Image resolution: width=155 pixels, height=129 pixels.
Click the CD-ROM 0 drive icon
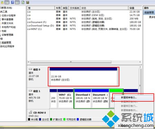click(30, 112)
